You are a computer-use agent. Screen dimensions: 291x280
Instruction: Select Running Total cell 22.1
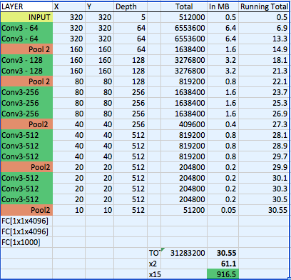(264, 81)
